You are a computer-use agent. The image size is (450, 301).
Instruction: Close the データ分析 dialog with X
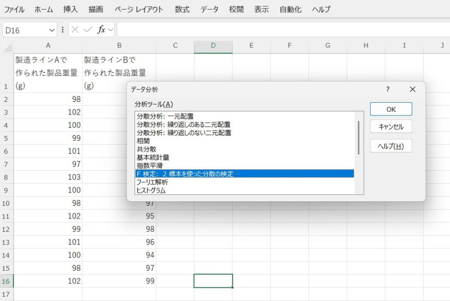[412, 89]
